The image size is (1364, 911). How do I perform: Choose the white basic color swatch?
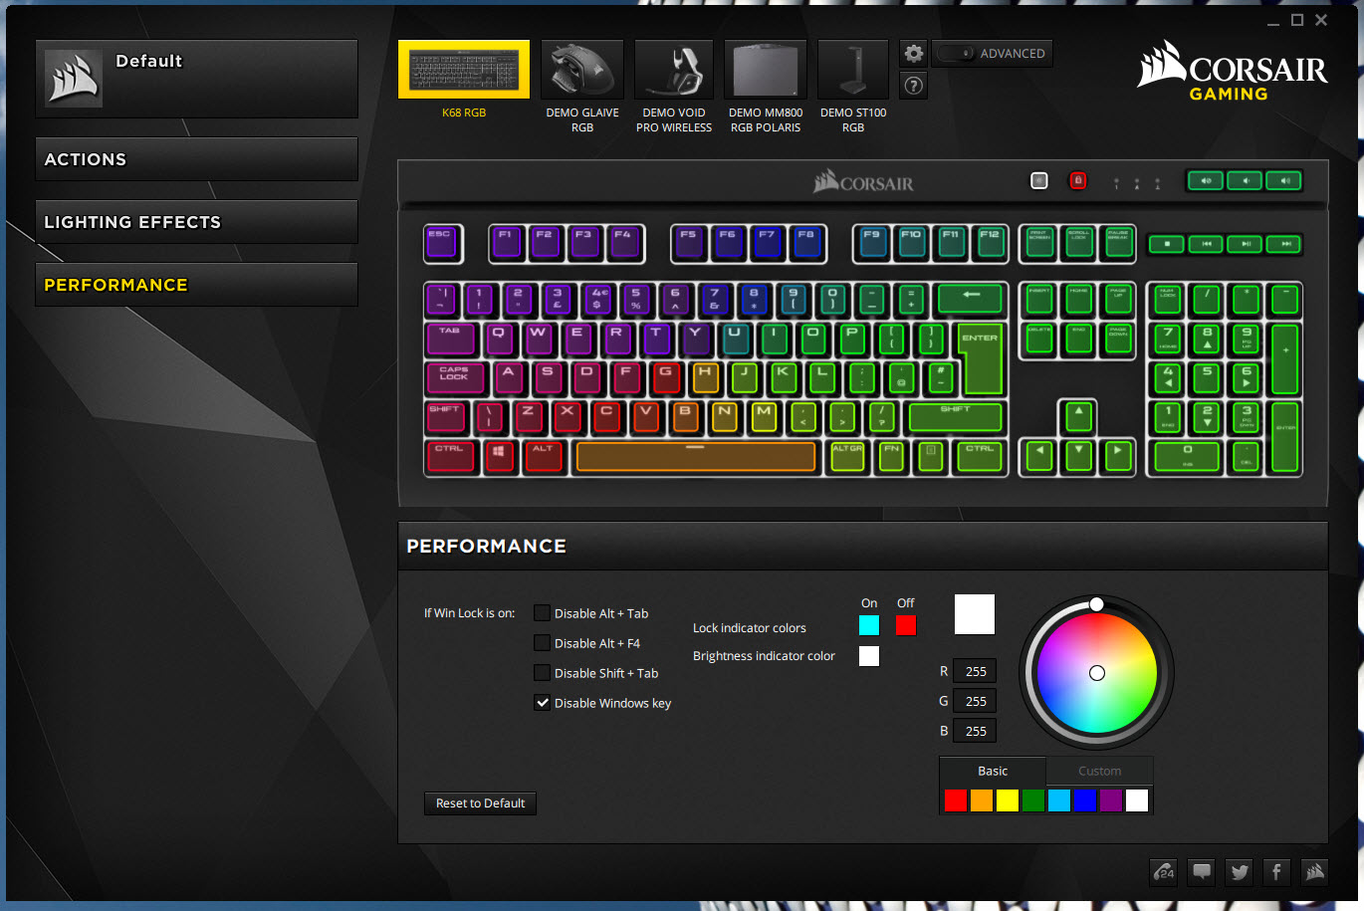point(1137,800)
